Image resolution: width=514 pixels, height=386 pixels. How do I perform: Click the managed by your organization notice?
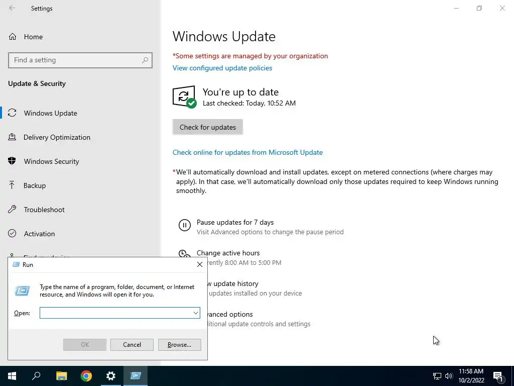coord(250,56)
